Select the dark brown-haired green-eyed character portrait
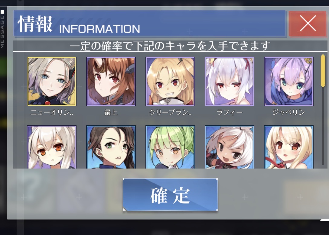Image resolution: width=329 pixels, height=235 pixels. tap(111, 147)
